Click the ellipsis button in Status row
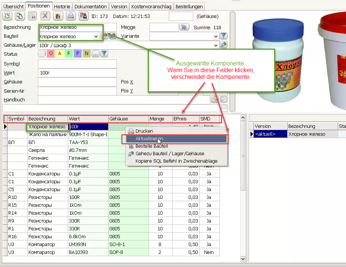This screenshot has height=267, width=346. point(95,54)
